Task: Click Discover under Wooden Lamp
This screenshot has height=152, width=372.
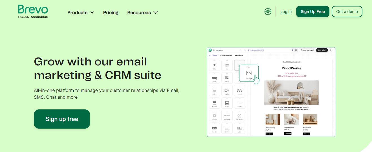Action: (269, 134)
